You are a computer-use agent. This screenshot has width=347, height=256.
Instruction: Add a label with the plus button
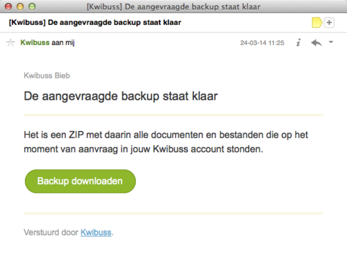tap(329, 23)
